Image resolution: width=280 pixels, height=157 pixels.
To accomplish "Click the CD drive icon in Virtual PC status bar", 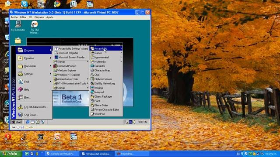I will pos(18,127).
